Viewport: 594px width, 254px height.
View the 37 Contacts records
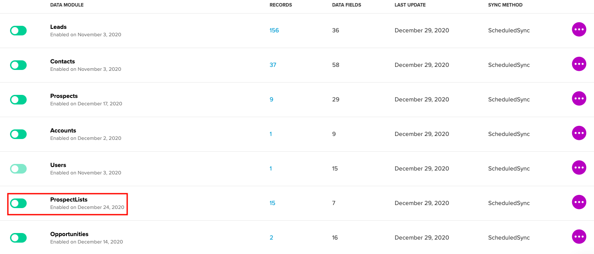[273, 65]
